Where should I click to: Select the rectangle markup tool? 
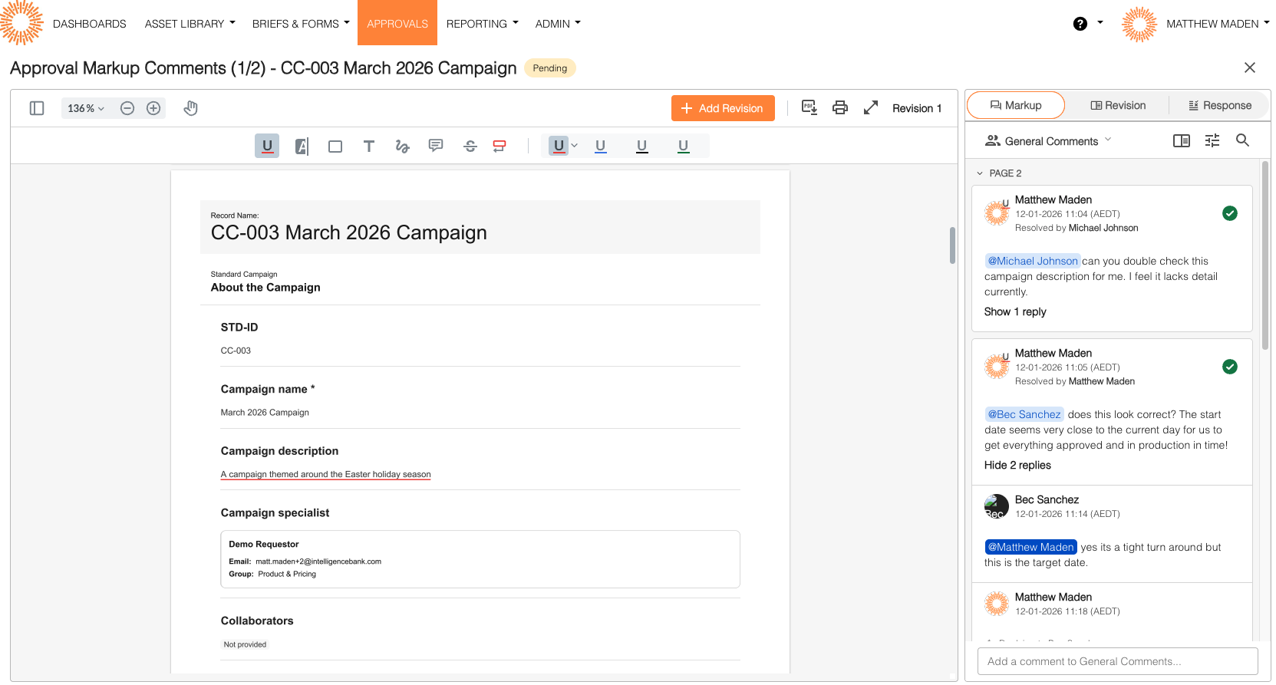335,147
